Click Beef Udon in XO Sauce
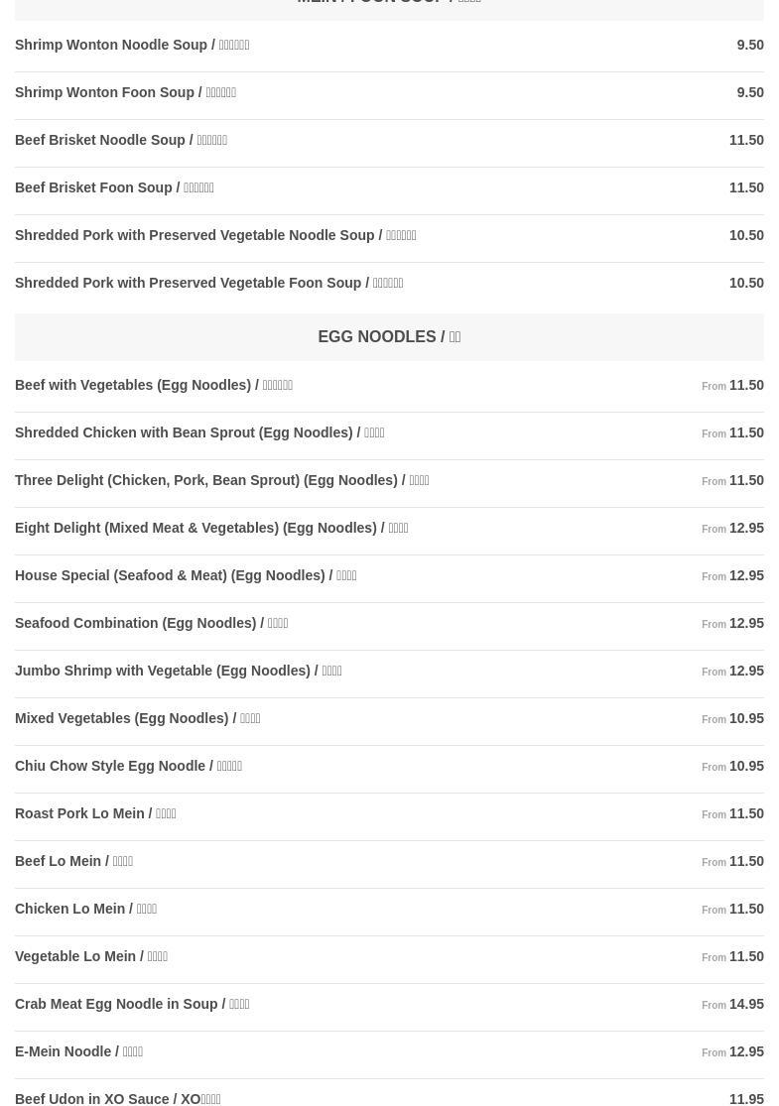Viewport: 779px width, 1106px height. pos(117,1098)
